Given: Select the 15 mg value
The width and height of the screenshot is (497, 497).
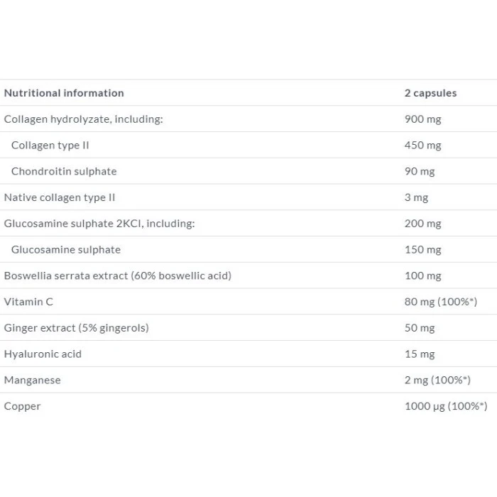Looking at the screenshot, I should (420, 354).
